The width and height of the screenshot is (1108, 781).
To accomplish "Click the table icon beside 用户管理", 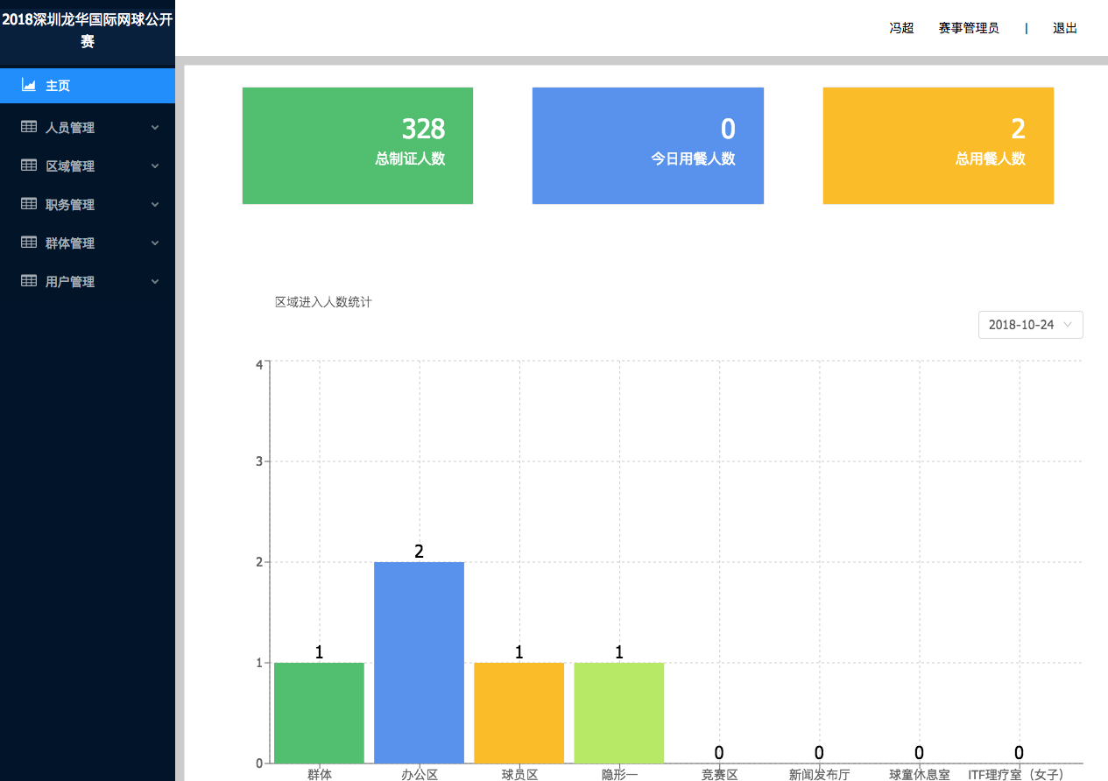I will coord(29,281).
